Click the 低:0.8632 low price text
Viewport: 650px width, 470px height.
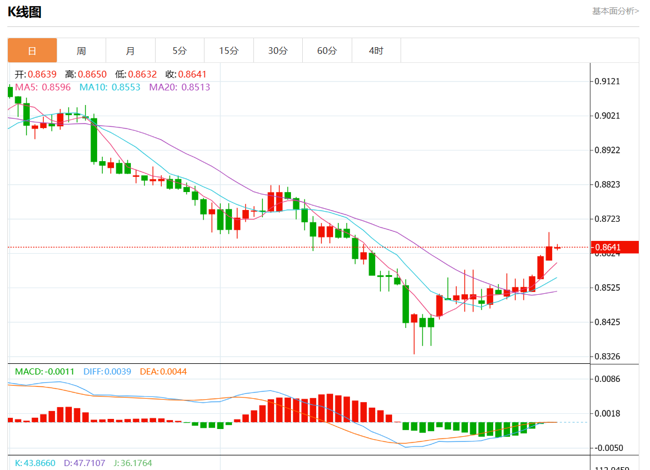tap(136, 74)
